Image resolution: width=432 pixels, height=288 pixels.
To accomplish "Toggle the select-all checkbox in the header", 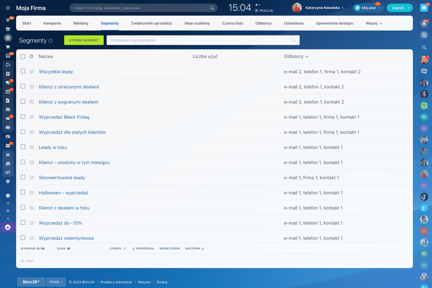I will tap(23, 57).
